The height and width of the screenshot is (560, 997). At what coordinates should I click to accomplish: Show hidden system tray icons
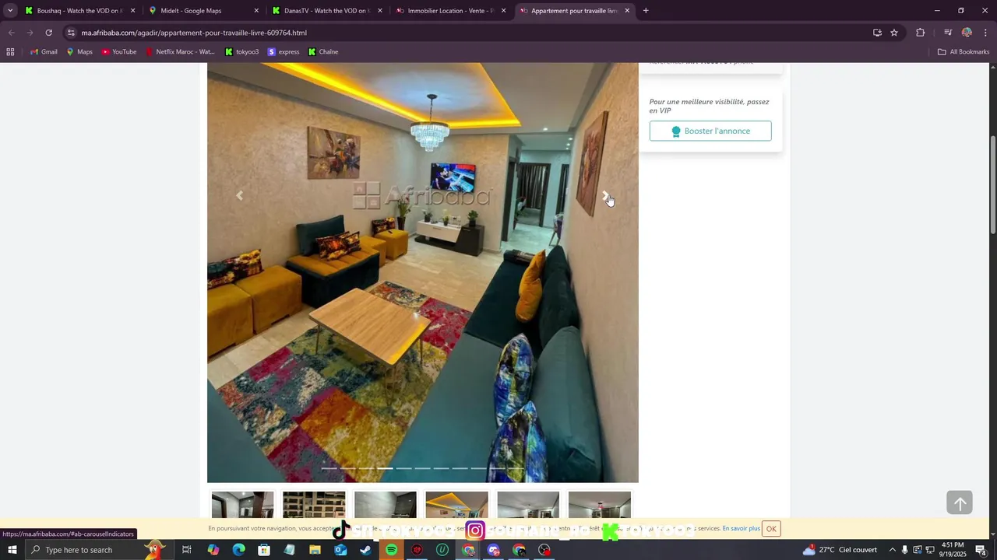[x=892, y=550]
